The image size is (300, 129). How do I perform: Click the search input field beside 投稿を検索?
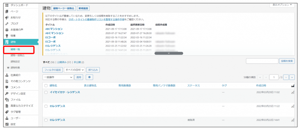point(262,61)
